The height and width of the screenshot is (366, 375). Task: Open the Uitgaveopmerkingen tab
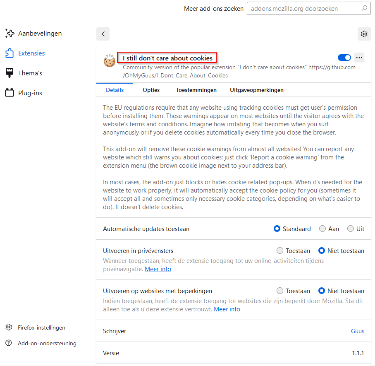point(257,90)
